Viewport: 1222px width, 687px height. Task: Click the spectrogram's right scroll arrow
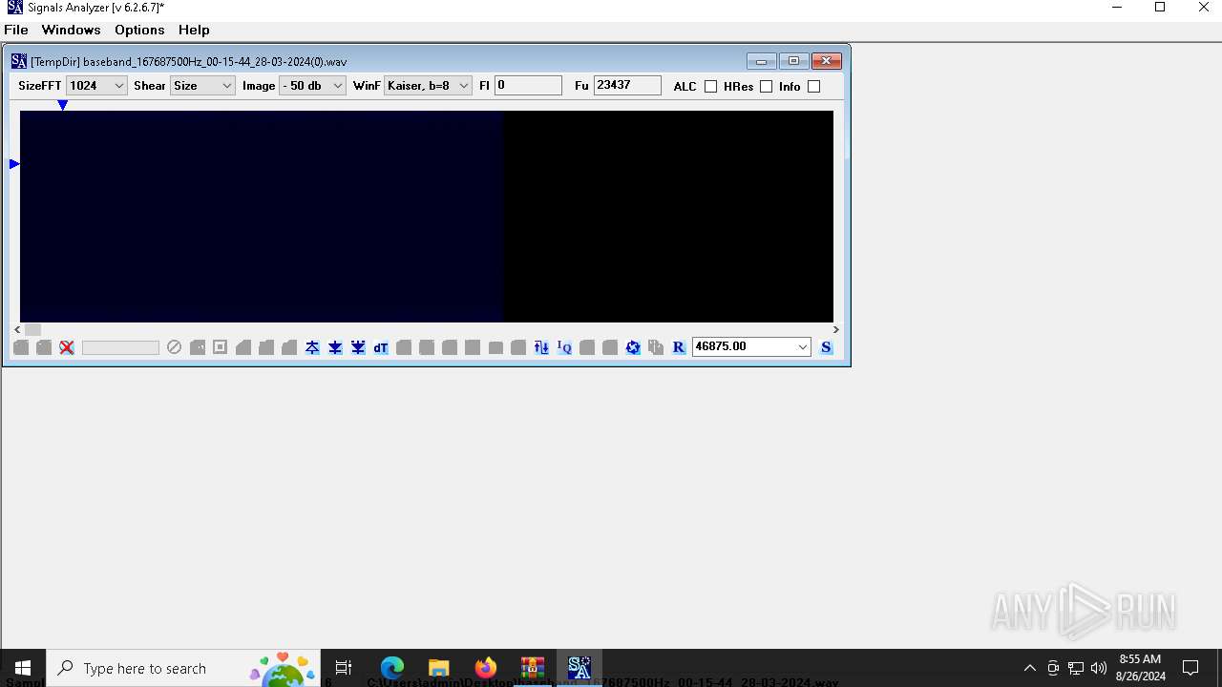pyautogui.click(x=835, y=330)
